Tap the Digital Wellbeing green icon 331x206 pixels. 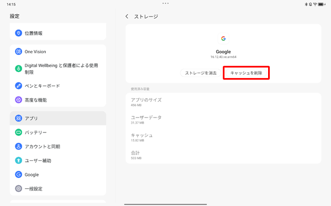click(x=18, y=69)
